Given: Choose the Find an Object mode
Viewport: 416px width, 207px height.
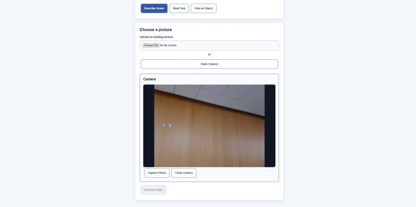Looking at the screenshot, I should [x=203, y=8].
